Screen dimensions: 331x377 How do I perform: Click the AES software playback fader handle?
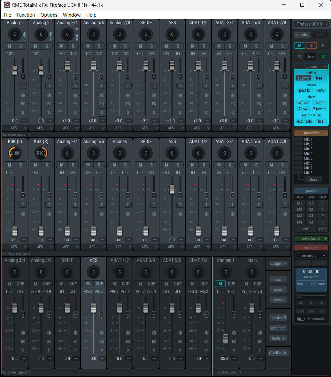tap(172, 189)
